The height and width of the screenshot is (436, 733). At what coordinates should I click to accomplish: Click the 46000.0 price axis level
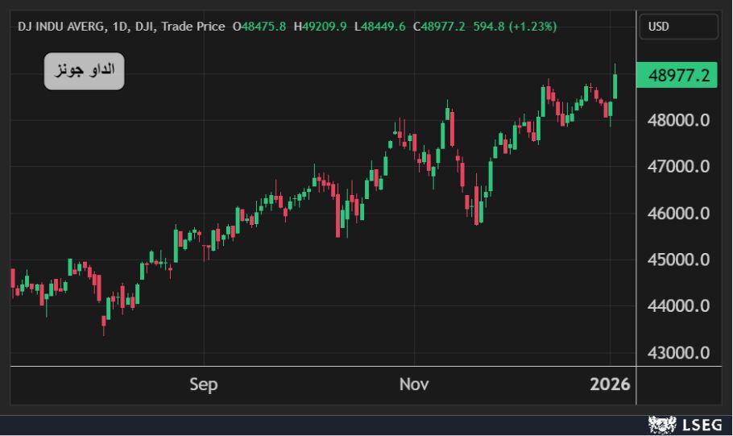(x=678, y=214)
